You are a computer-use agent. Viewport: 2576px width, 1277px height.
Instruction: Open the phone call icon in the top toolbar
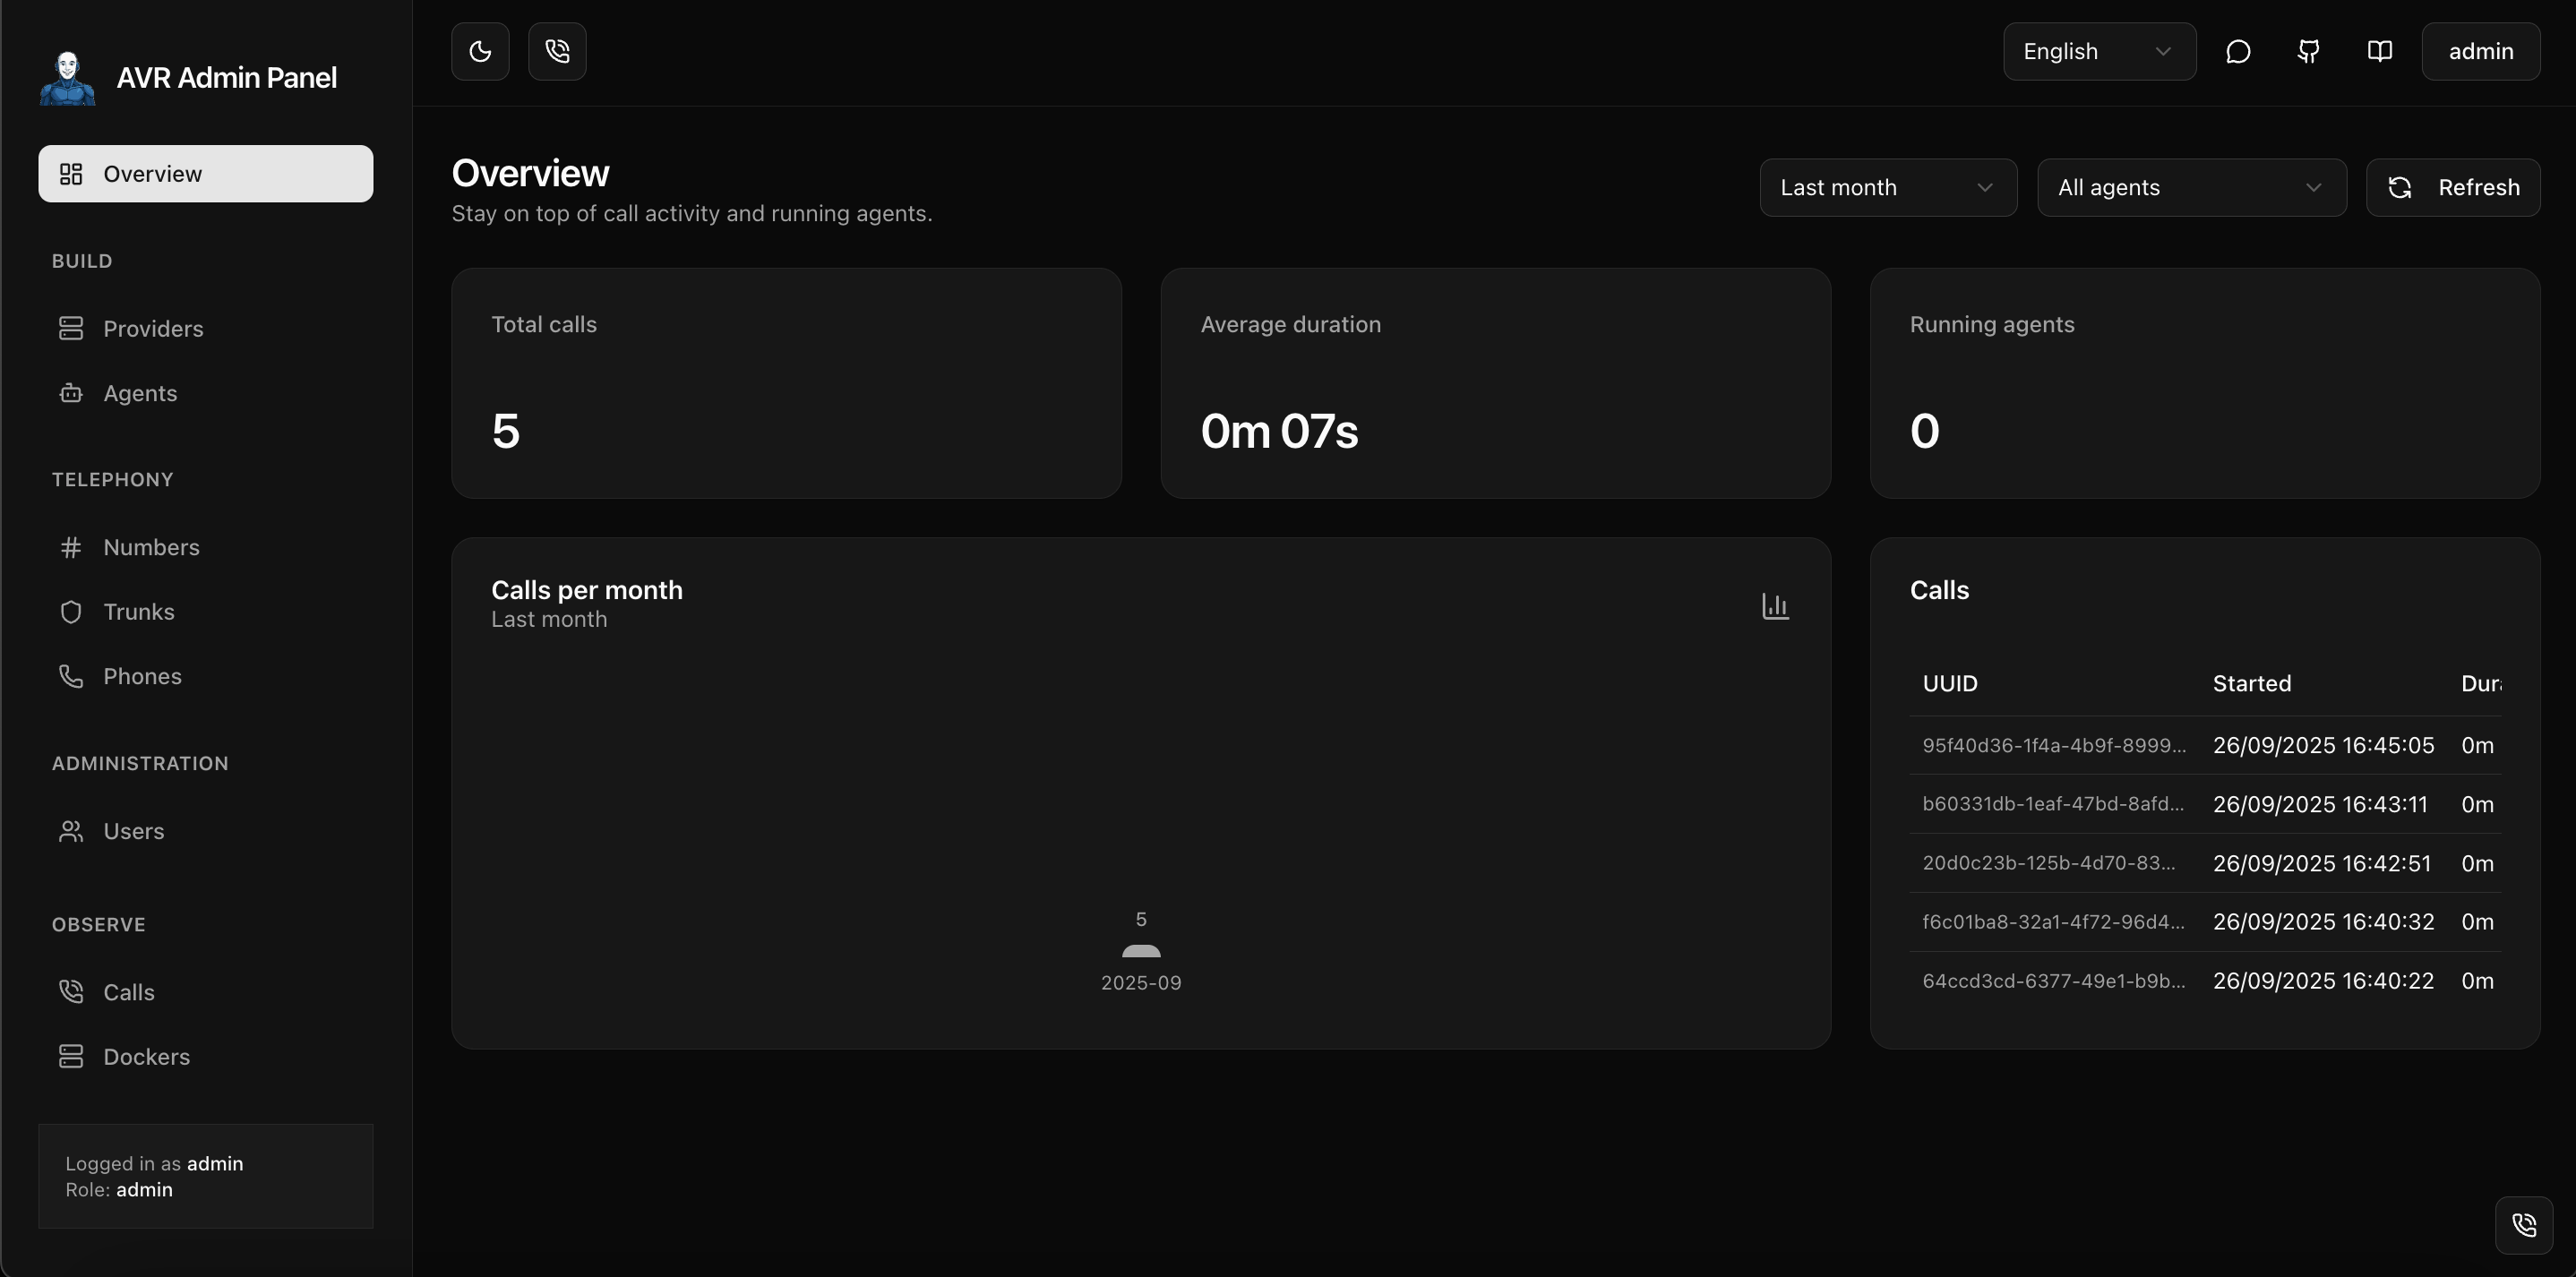(x=557, y=51)
